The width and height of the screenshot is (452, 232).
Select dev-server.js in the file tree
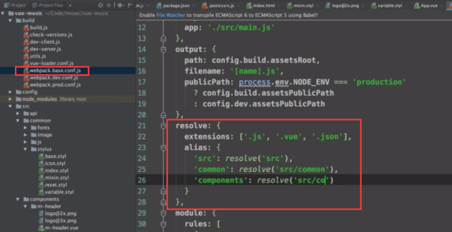pyautogui.click(x=46, y=49)
